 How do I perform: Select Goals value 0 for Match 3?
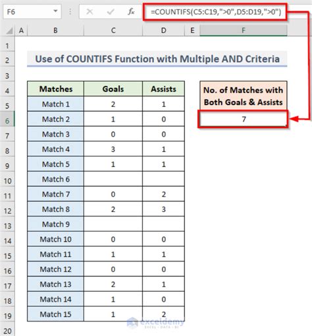113,134
